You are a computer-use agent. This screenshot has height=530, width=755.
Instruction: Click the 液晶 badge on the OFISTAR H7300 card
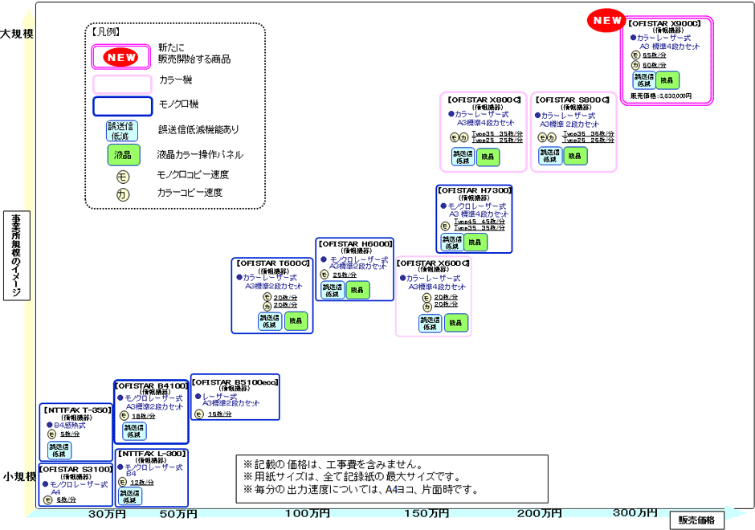click(x=475, y=243)
